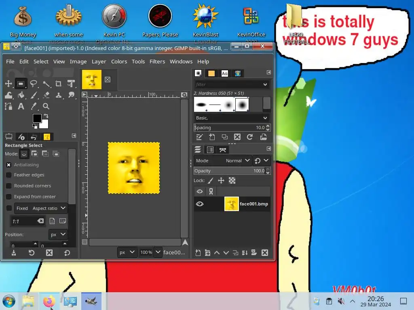Open the Windows menu
414x310 pixels.
(x=181, y=61)
